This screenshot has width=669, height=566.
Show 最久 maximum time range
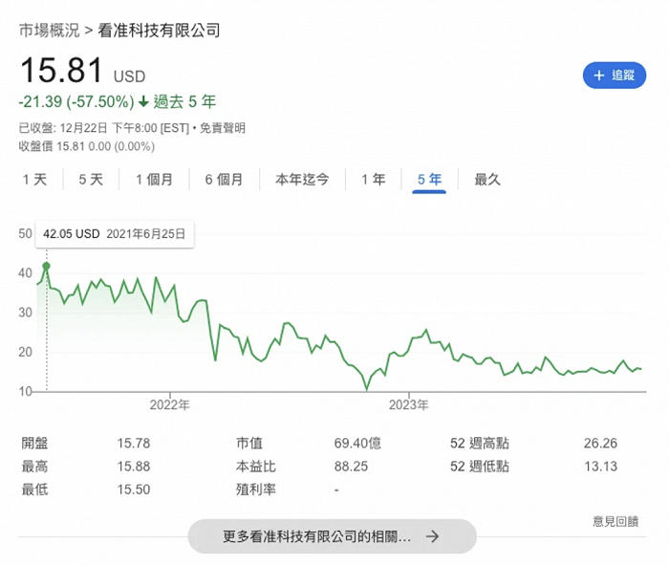point(487,180)
